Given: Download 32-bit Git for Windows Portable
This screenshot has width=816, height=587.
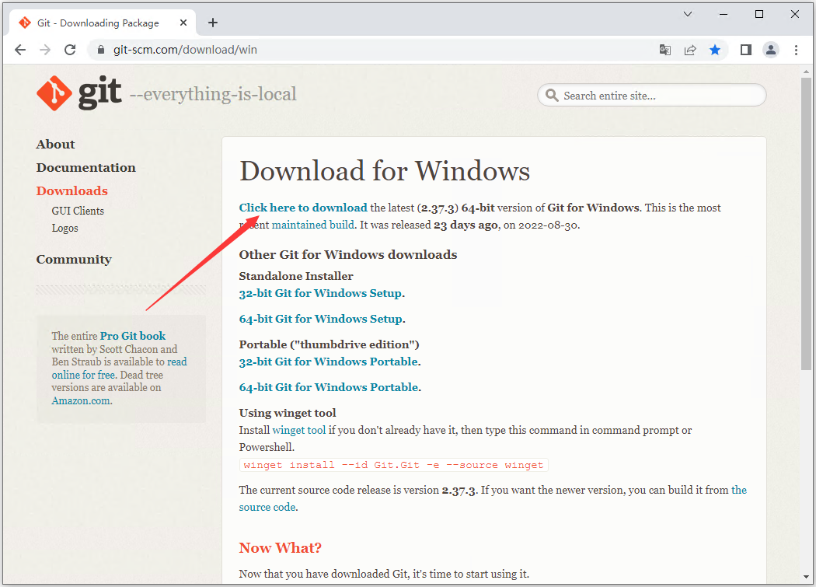Looking at the screenshot, I should tap(329, 362).
